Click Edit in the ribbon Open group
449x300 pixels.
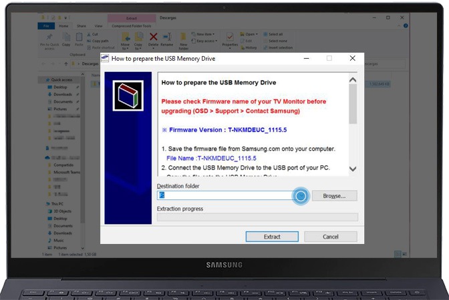pos(247,41)
